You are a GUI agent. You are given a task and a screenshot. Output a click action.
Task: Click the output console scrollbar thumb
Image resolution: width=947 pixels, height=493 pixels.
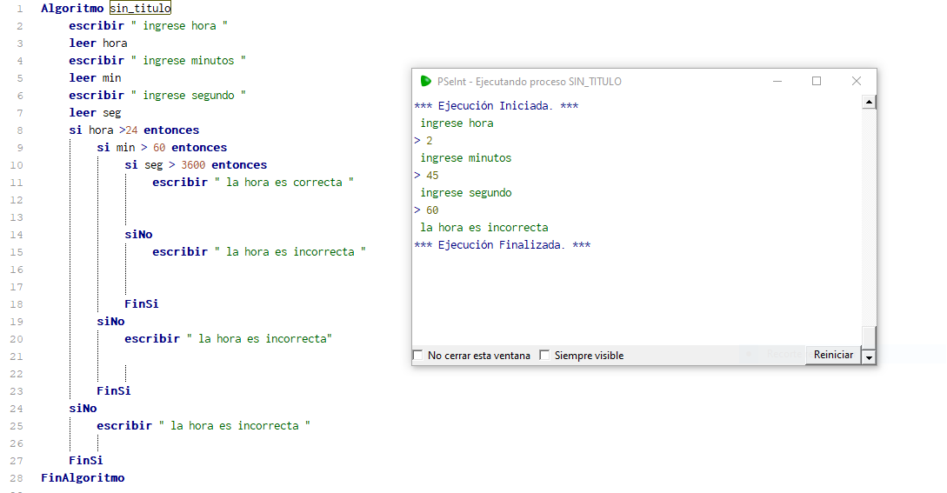pyautogui.click(x=869, y=336)
